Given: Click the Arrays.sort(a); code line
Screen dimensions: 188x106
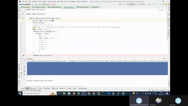Looking at the screenshot, I should click(x=38, y=23).
